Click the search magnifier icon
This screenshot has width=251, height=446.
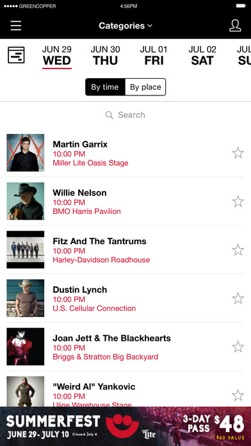pyautogui.click(x=109, y=115)
